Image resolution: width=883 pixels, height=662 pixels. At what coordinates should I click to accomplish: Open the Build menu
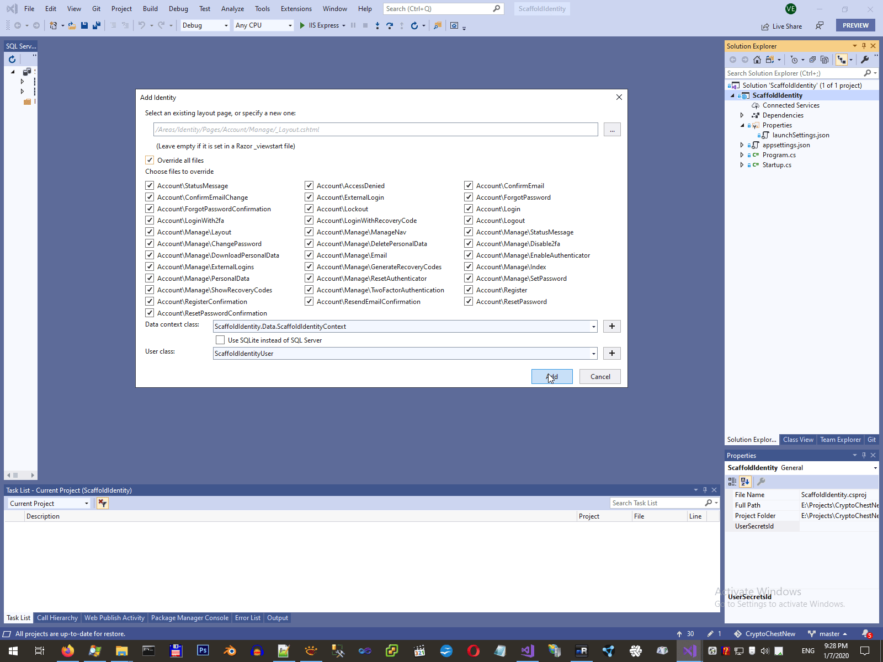[150, 9]
